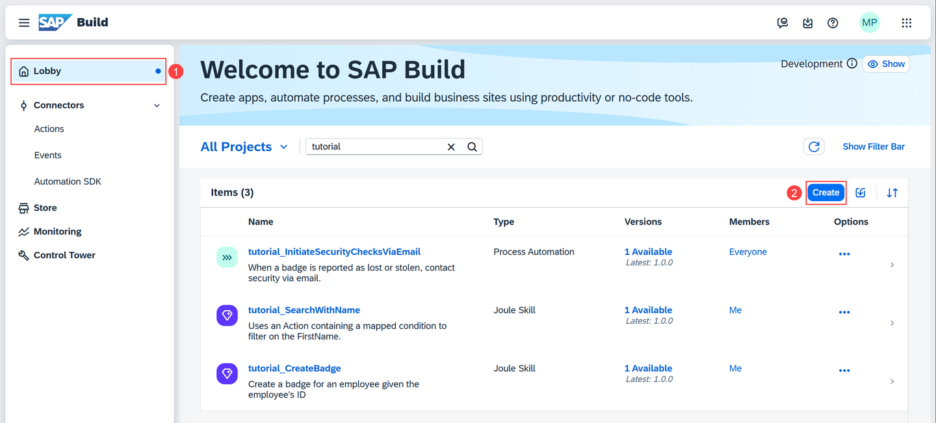
Task: Click Me members link for tutorial_CreateBadge
Action: coord(735,369)
